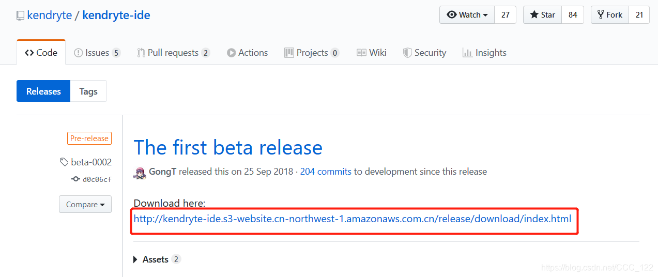Image resolution: width=658 pixels, height=277 pixels.
Task: Click the Pre-release label
Action: tap(89, 138)
